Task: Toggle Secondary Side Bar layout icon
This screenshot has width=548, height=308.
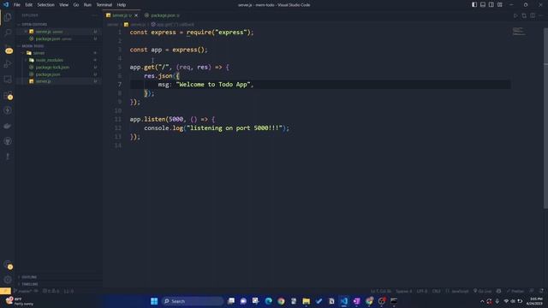Action: click(x=491, y=5)
